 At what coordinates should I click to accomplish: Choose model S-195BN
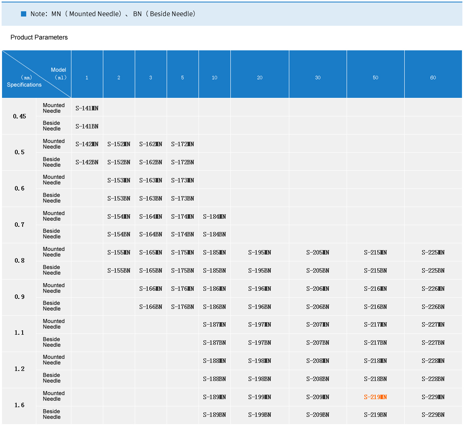[259, 271]
